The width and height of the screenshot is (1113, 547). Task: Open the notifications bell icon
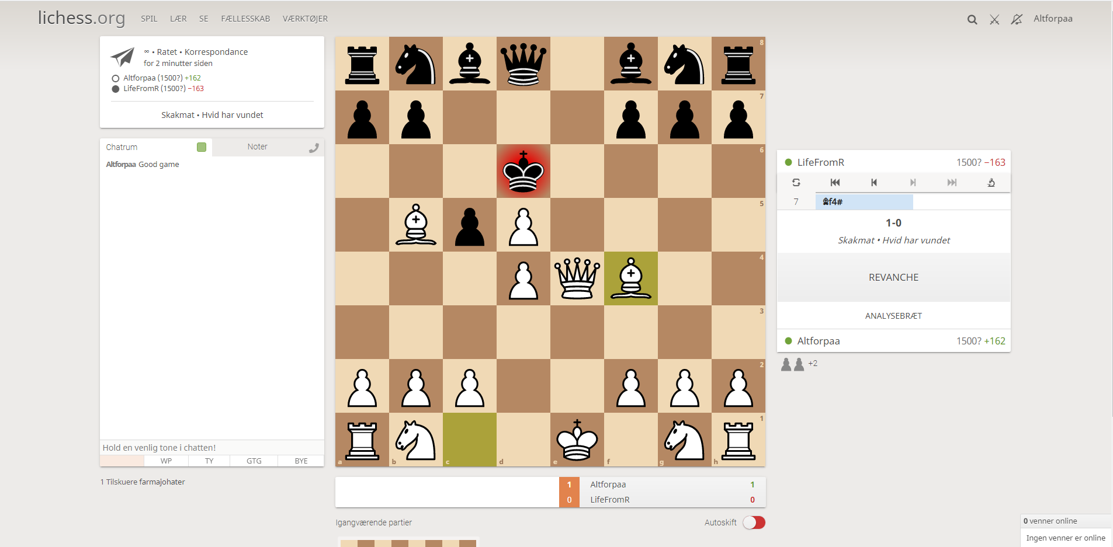1017,19
